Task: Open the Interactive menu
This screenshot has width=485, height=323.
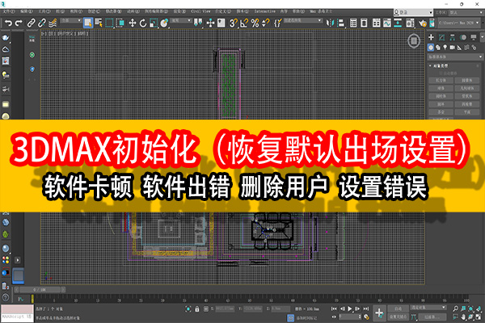Action: [x=264, y=11]
